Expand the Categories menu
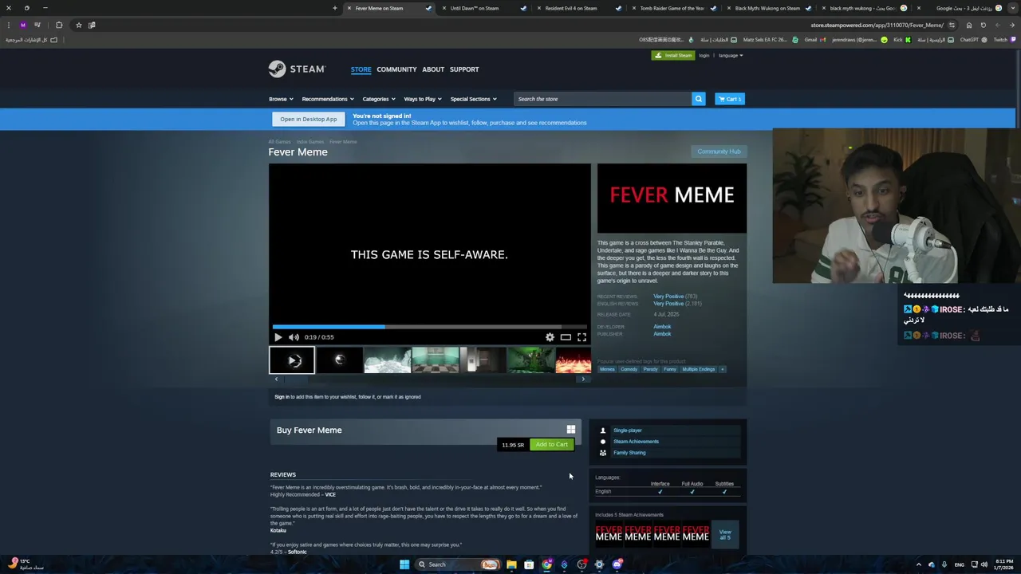This screenshot has width=1021, height=574. pyautogui.click(x=379, y=99)
